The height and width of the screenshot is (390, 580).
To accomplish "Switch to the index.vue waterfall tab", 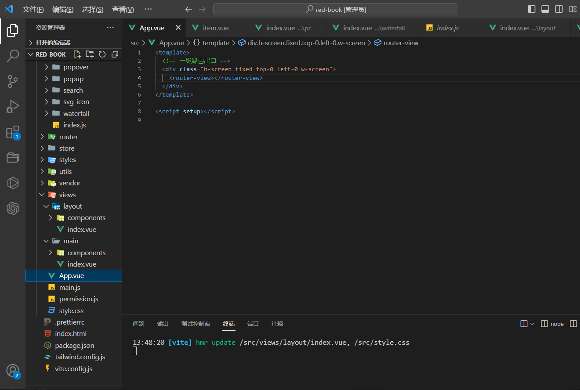I will tap(373, 28).
